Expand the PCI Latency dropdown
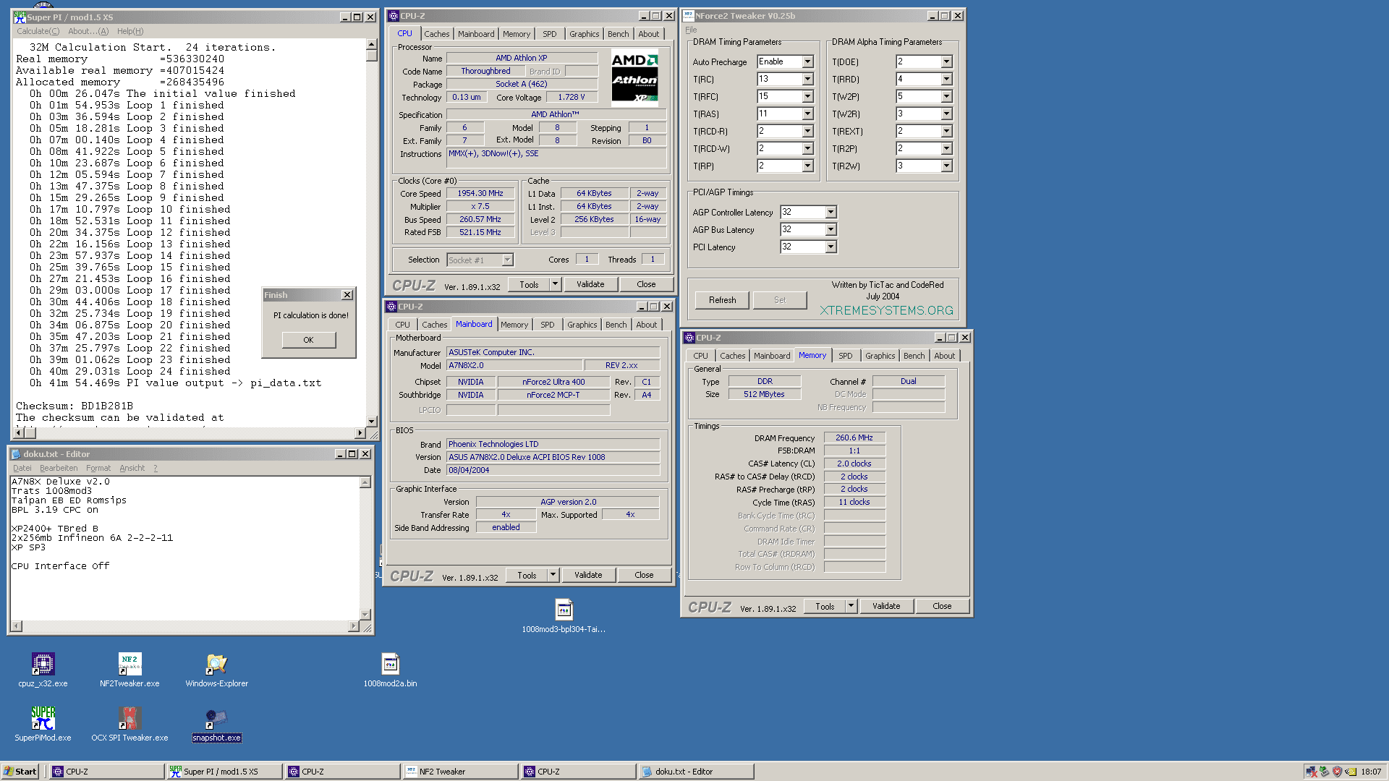This screenshot has width=1389, height=781. [831, 247]
